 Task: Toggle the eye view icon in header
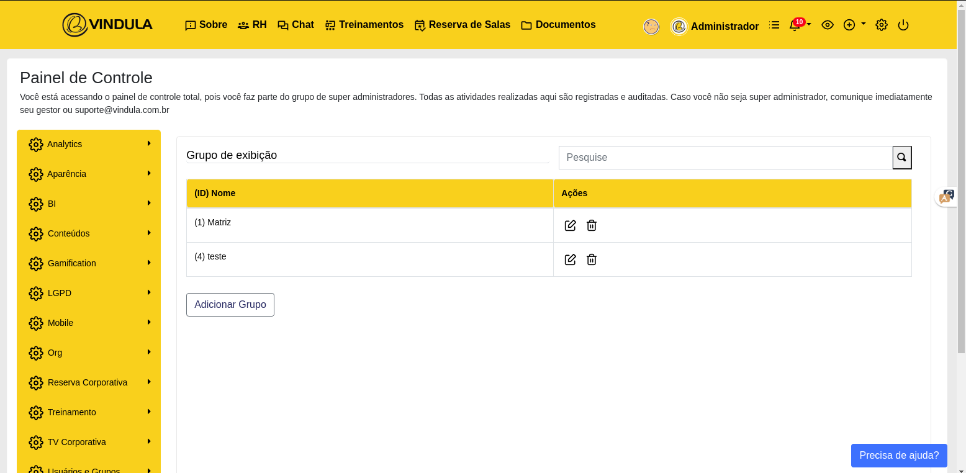[827, 25]
